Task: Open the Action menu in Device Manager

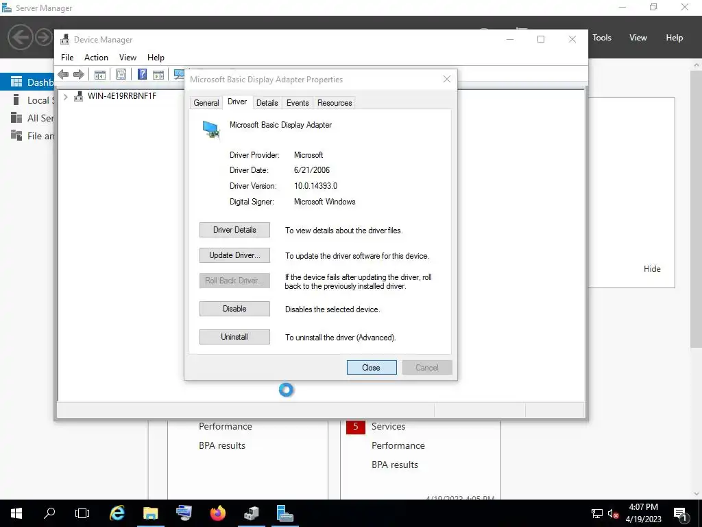Action: point(96,58)
